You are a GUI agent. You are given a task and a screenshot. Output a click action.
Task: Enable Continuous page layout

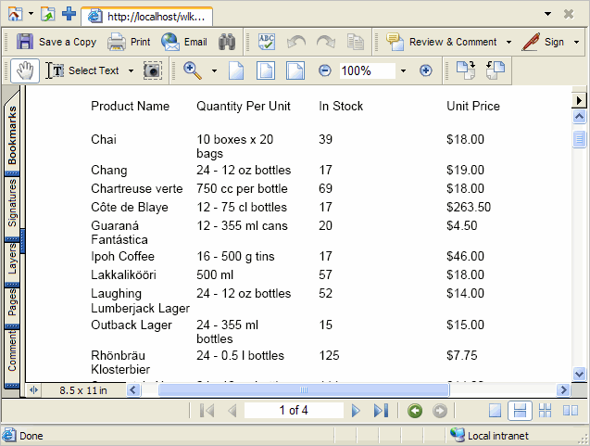[x=520, y=411]
